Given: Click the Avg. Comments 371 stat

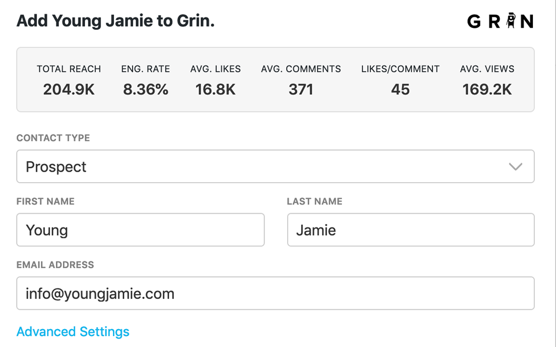Looking at the screenshot, I should tap(301, 81).
